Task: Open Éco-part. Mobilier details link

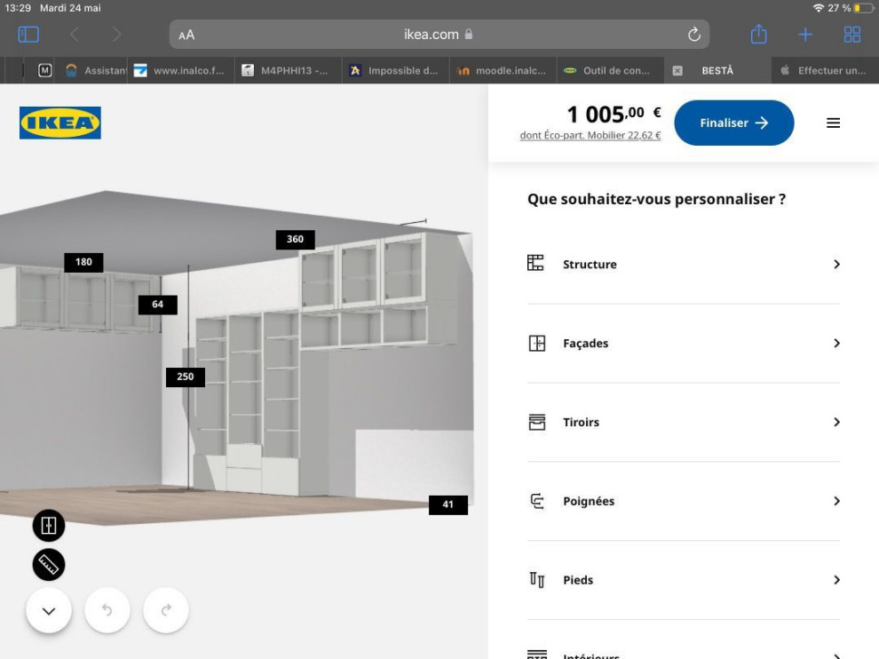Action: [x=590, y=135]
